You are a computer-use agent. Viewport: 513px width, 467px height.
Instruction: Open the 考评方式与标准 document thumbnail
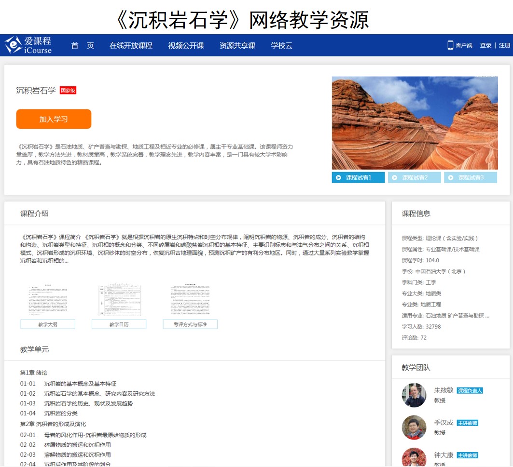(190, 301)
